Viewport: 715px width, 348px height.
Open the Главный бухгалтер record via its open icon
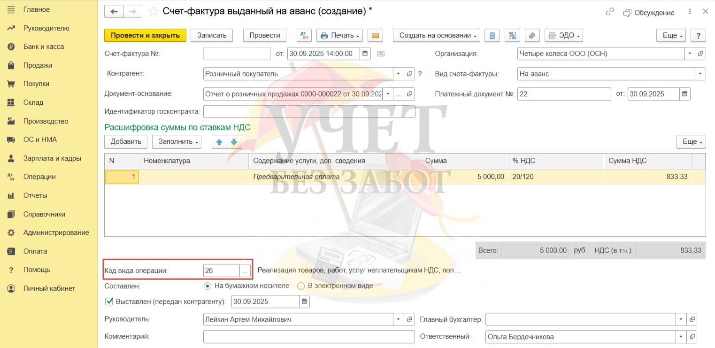tap(692, 319)
